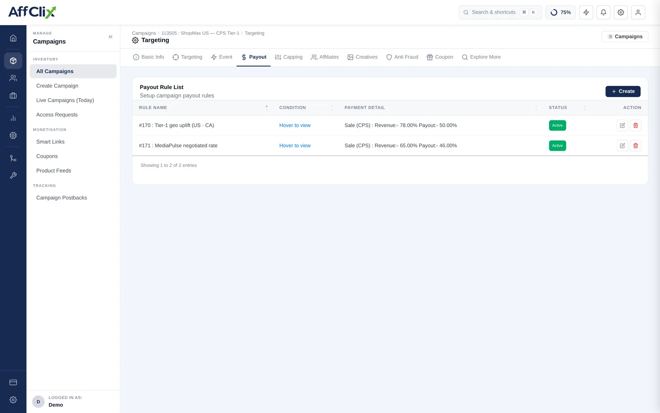Image resolution: width=660 pixels, height=413 pixels.
Task: Open Smart Links in sidebar
Action: point(50,142)
